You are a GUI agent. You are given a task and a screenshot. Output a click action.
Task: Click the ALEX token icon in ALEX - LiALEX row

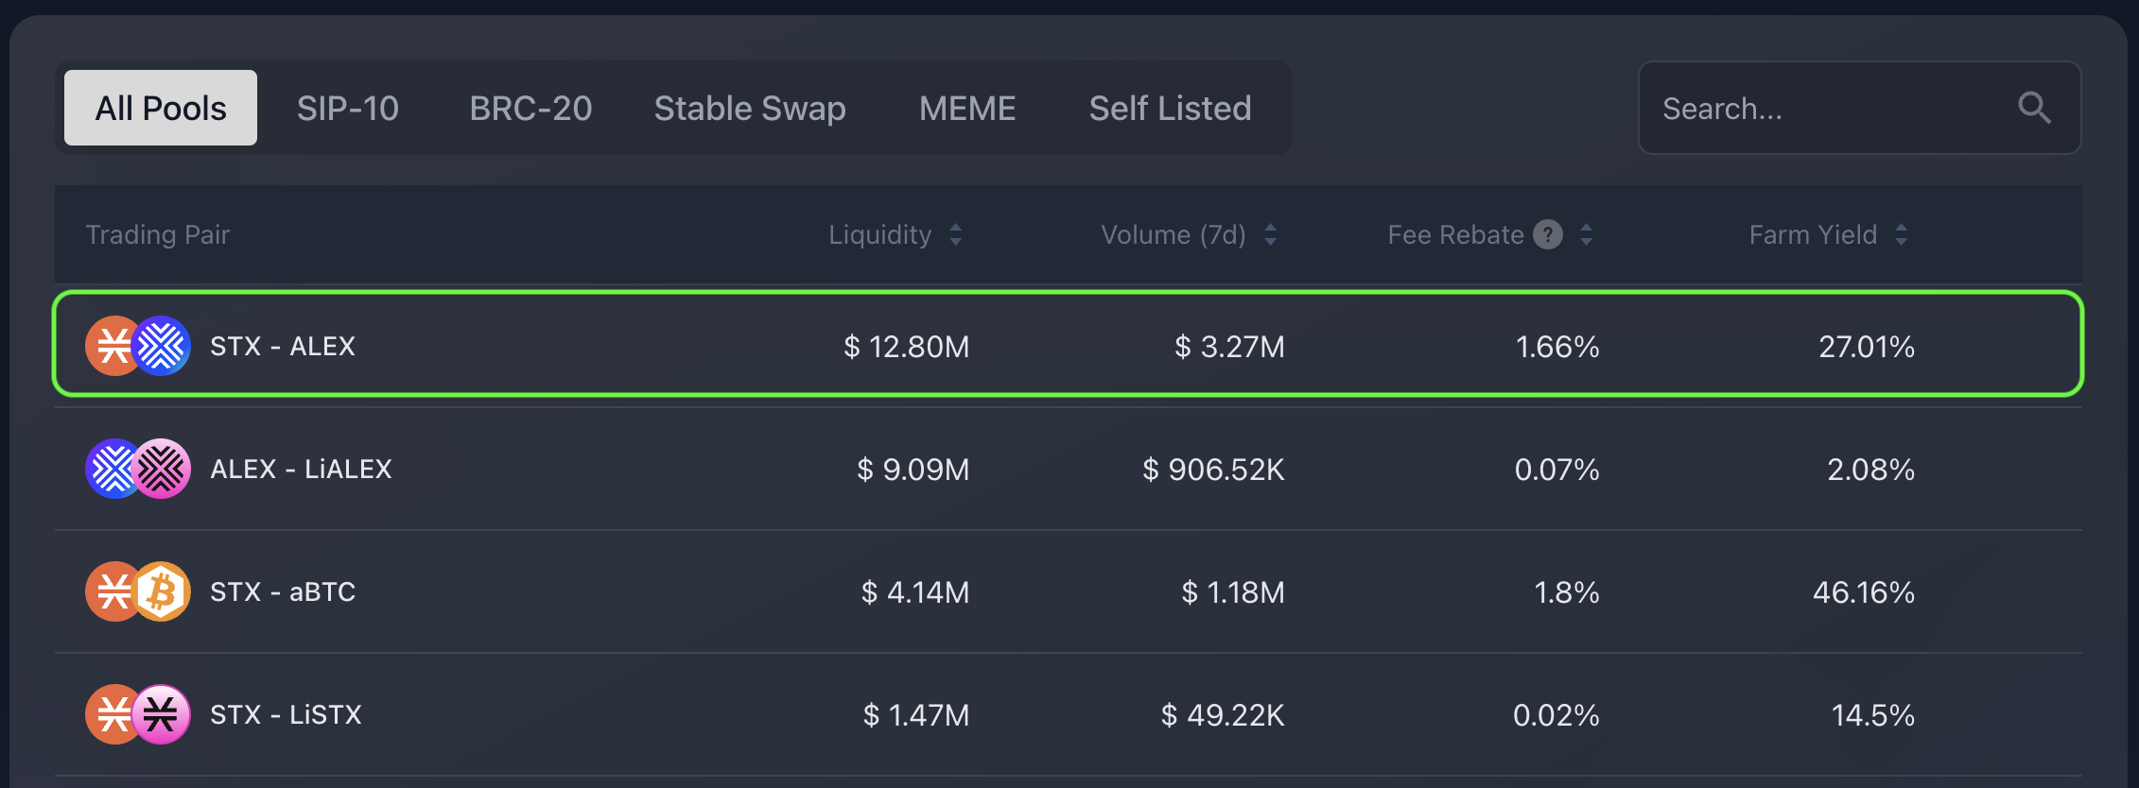click(x=113, y=469)
